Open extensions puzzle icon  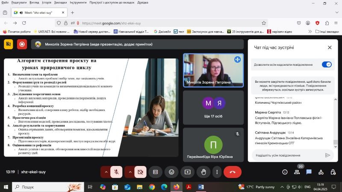coord(327,23)
